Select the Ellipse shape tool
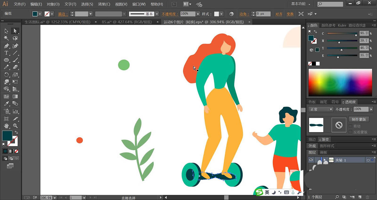 coord(6,60)
